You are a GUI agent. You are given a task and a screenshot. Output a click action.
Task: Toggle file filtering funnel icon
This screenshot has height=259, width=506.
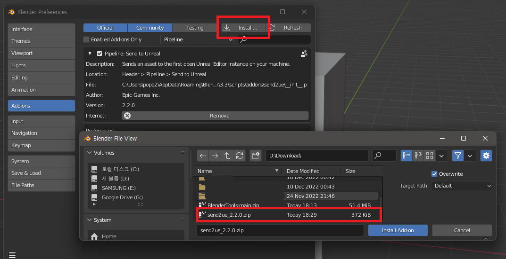[x=457, y=156]
